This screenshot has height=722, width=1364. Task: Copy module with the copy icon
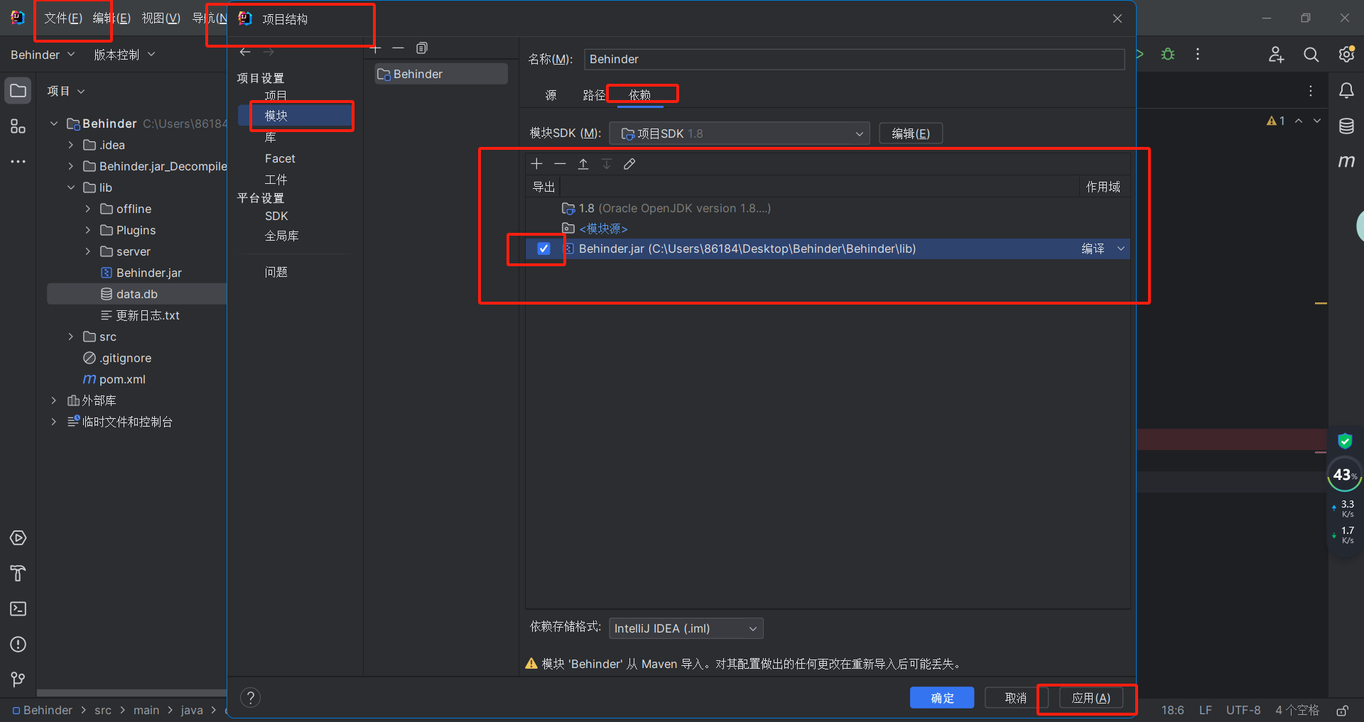[x=422, y=48]
